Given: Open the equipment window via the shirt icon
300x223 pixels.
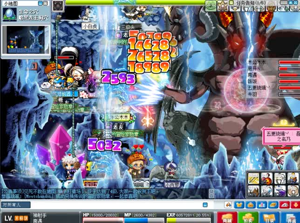Looking at the screenshot, I should tap(239, 205).
